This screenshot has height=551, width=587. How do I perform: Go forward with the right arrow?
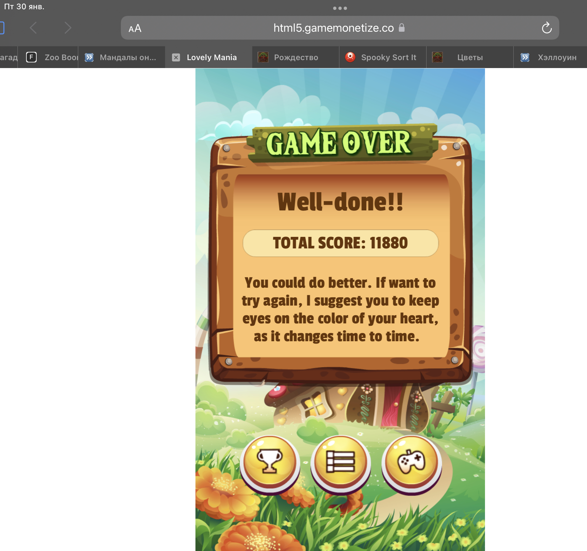click(x=68, y=28)
